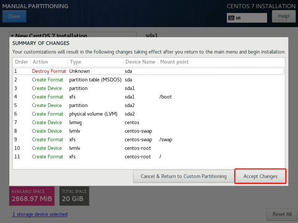298x223 pixels.
Task: Click the Accept Changes button
Action: click(x=260, y=176)
